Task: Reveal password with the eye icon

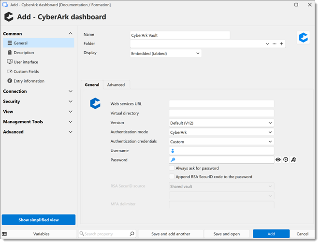Action: [x=278, y=160]
